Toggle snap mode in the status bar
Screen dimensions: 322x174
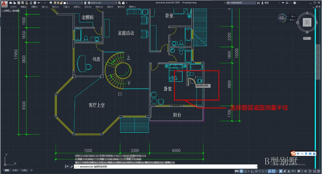[x=246, y=170]
